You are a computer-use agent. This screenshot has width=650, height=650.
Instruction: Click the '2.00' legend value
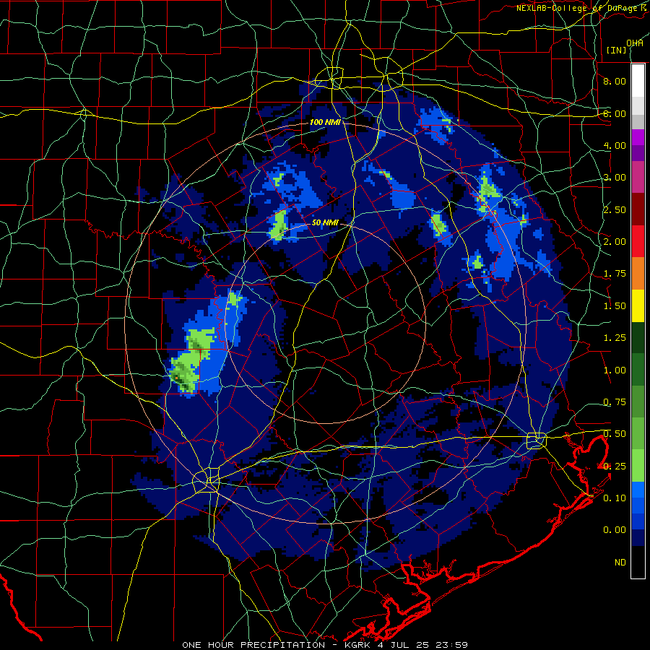[x=615, y=242]
